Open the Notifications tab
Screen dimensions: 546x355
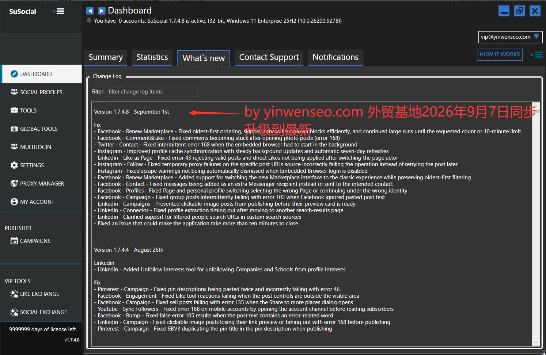pyautogui.click(x=335, y=57)
